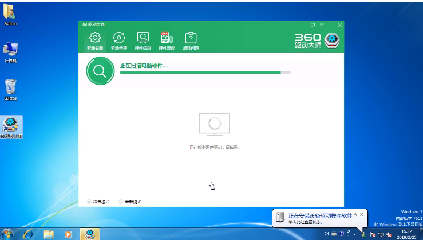
Task: Select the 稳定模式 (stable mode) radio button
Action: (89, 201)
